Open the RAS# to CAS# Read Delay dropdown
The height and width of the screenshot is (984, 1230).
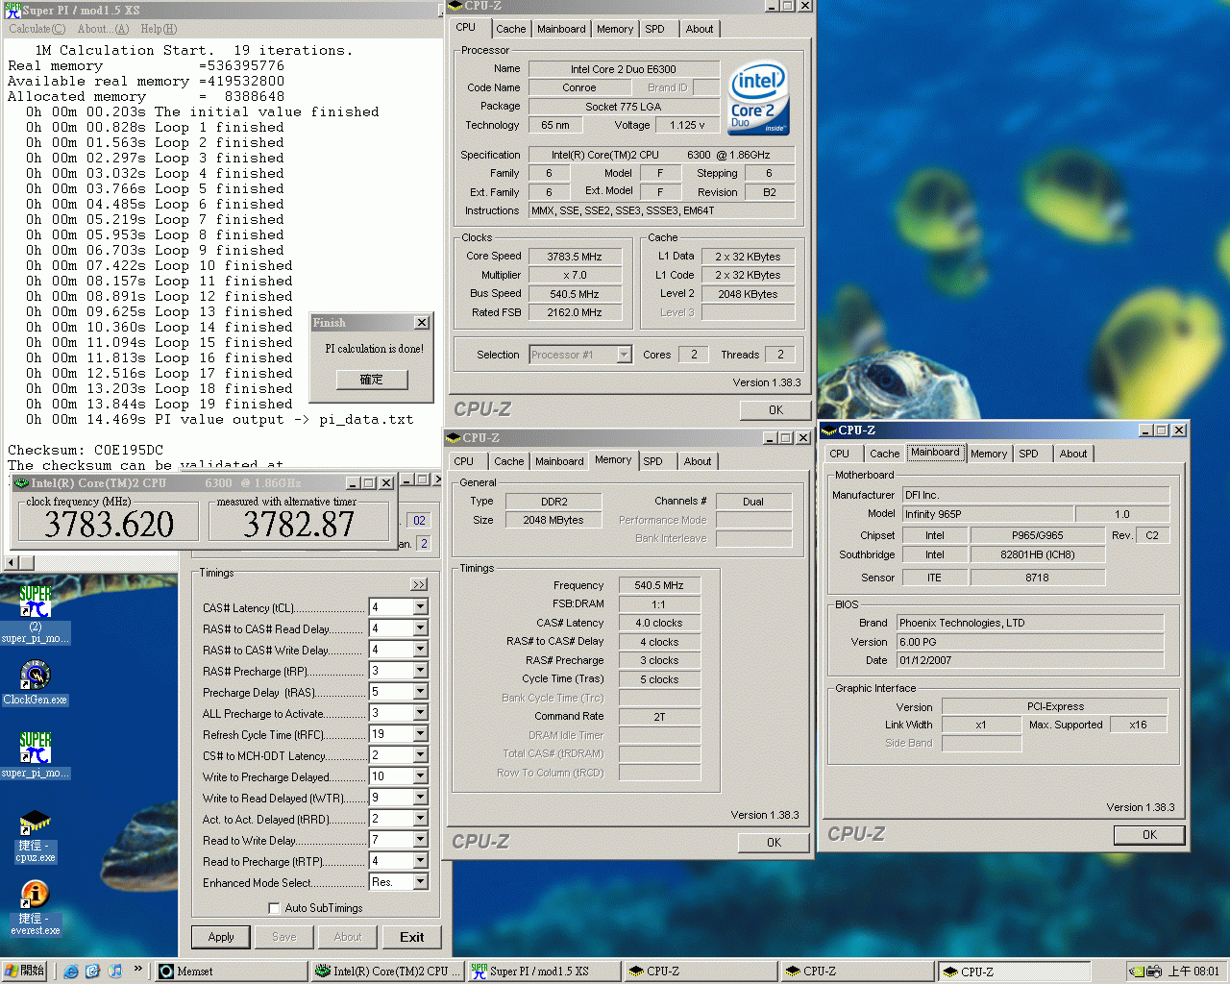(x=420, y=628)
